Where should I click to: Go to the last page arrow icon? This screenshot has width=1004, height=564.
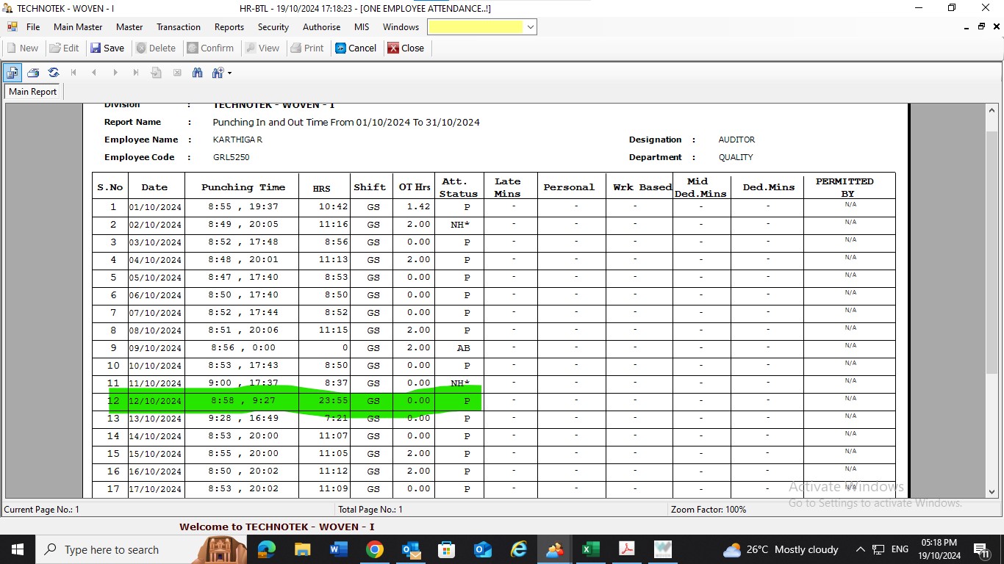coord(135,73)
